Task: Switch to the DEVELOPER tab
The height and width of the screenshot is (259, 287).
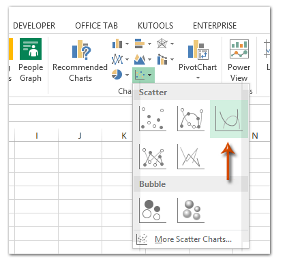Action: 34,26
